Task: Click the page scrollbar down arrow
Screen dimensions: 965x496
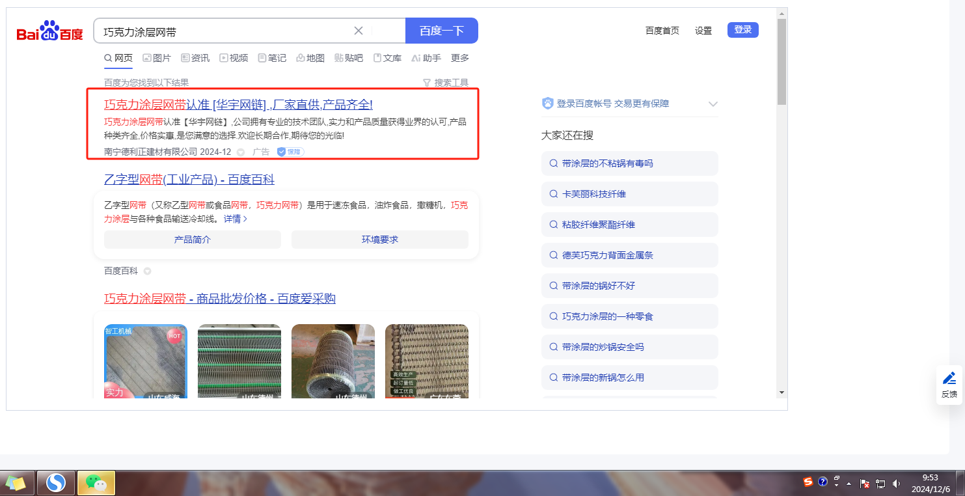Action: (x=782, y=393)
